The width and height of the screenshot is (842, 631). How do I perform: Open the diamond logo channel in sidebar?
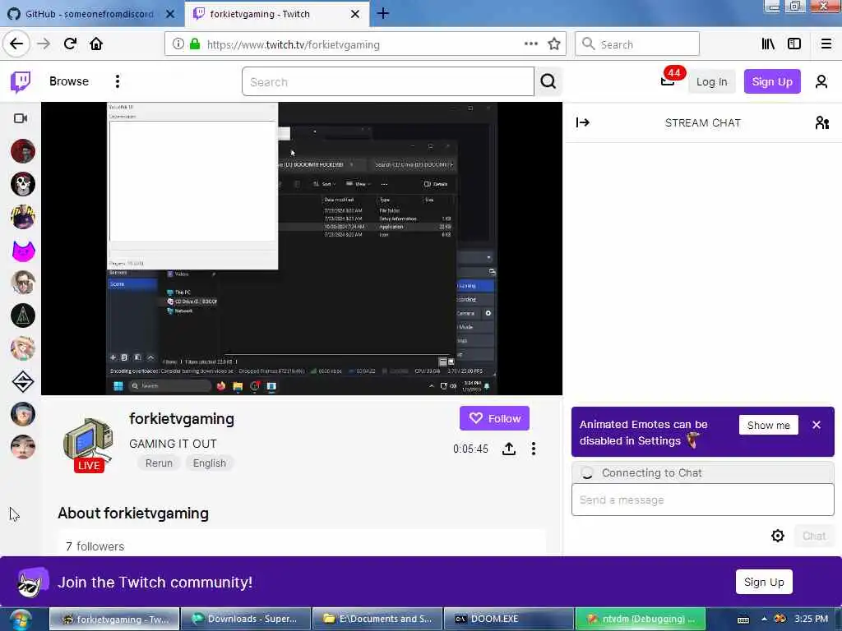click(x=23, y=381)
